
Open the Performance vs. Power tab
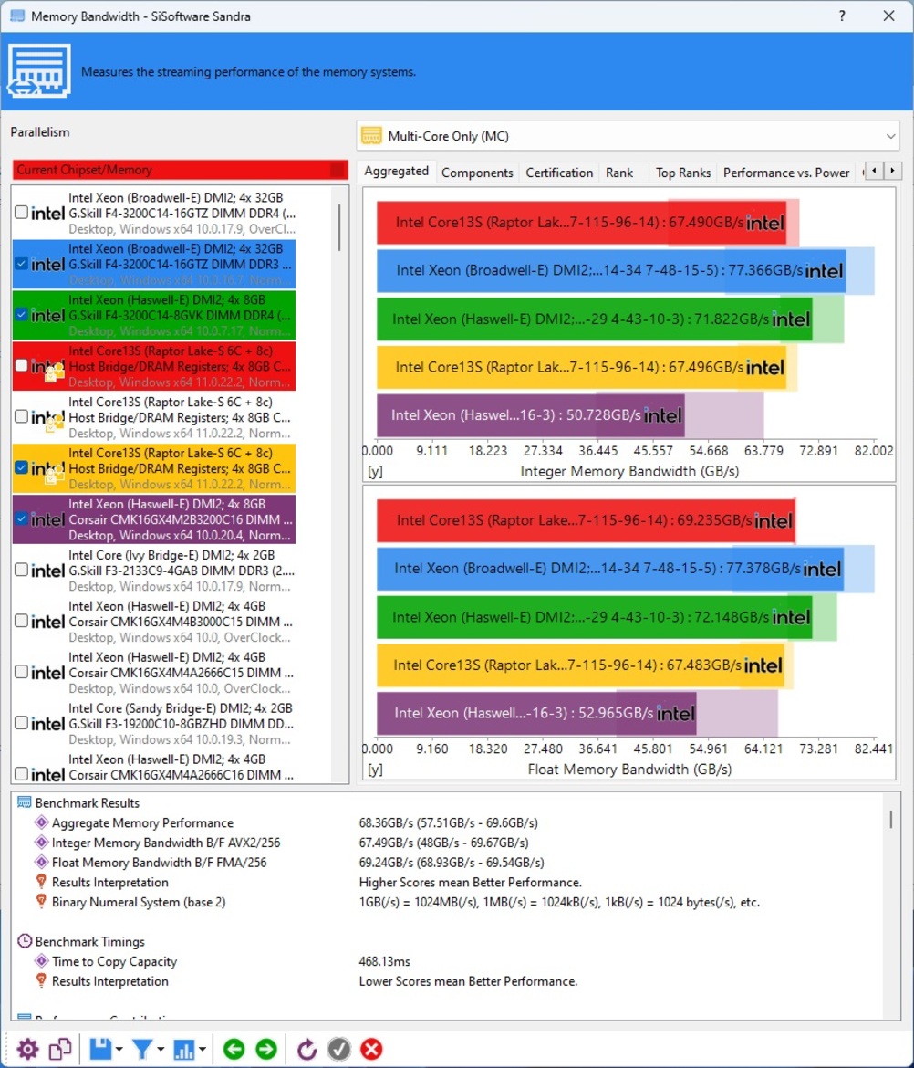786,173
